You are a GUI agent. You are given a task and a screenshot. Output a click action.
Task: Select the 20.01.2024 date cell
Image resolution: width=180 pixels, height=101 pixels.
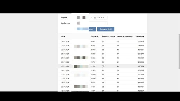(65, 87)
